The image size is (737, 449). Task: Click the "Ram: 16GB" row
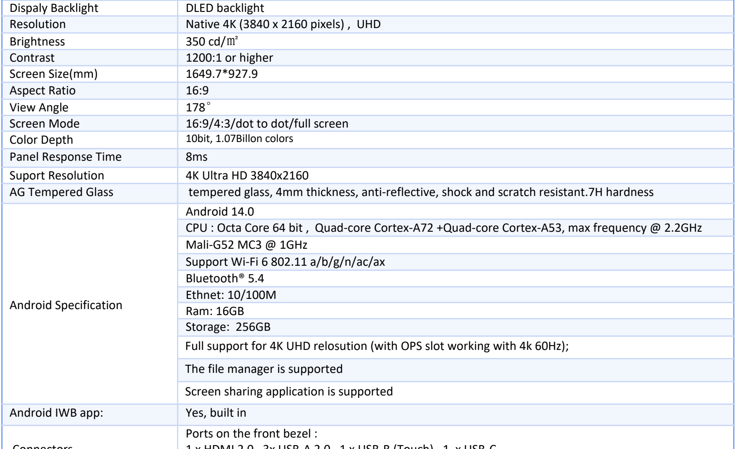[x=215, y=311]
